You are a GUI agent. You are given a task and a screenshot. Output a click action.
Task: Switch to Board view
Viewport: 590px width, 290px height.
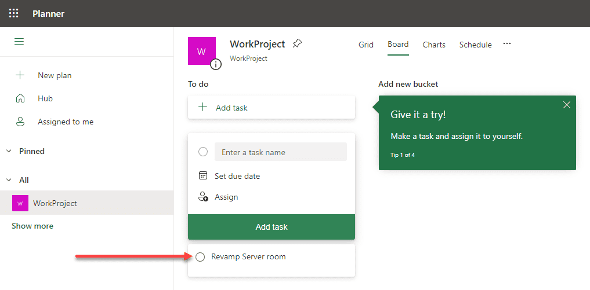(398, 45)
